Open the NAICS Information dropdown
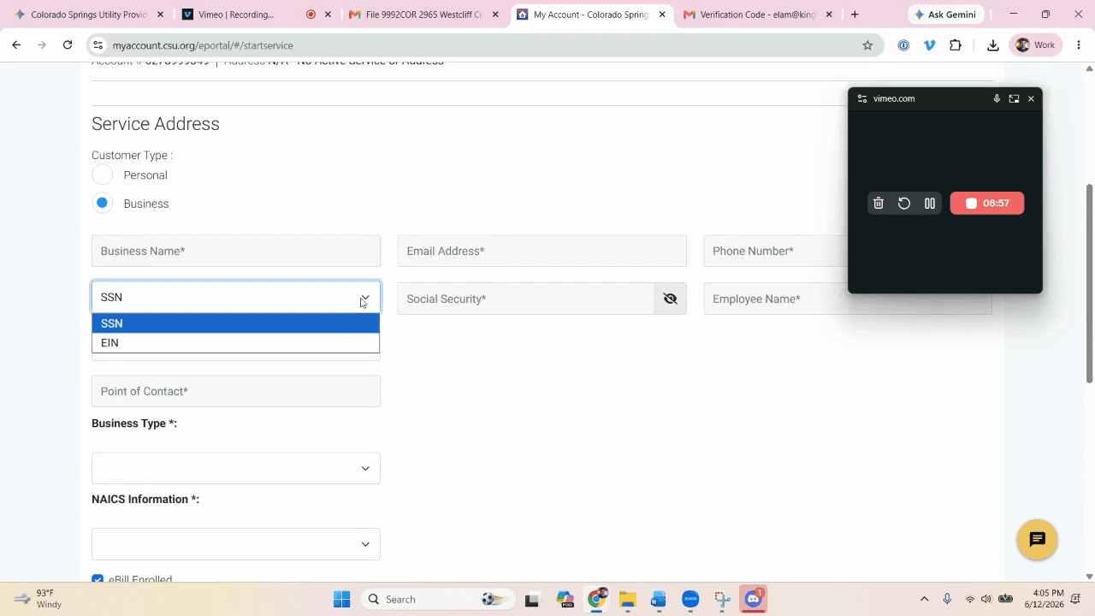This screenshot has width=1095, height=616. tap(236, 544)
